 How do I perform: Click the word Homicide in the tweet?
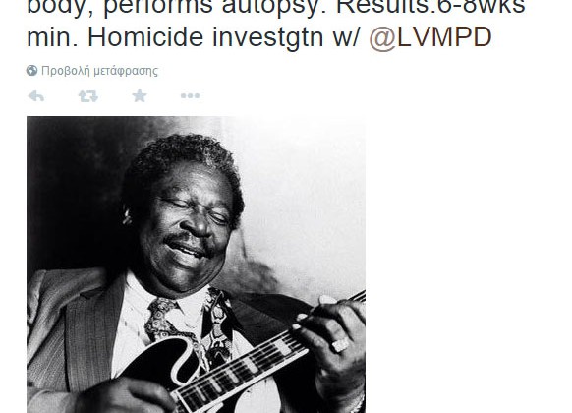145,37
